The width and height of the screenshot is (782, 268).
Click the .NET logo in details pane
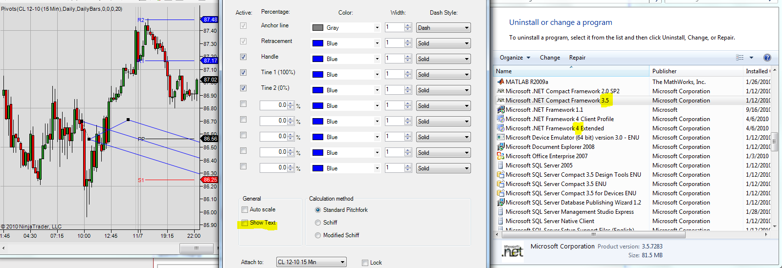pos(513,251)
